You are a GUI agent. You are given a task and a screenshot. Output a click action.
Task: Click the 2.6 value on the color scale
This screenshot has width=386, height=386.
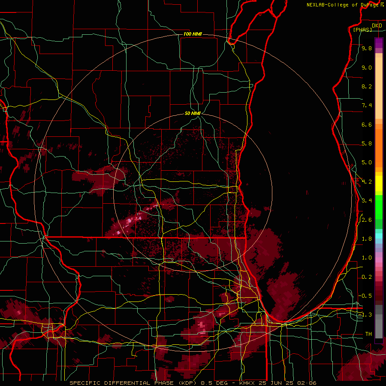tap(367, 220)
